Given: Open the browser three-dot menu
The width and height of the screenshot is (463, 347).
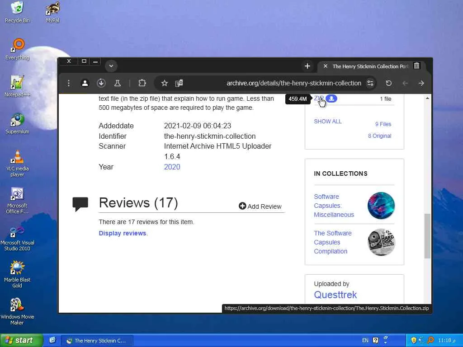Looking at the screenshot, I should (69, 83).
